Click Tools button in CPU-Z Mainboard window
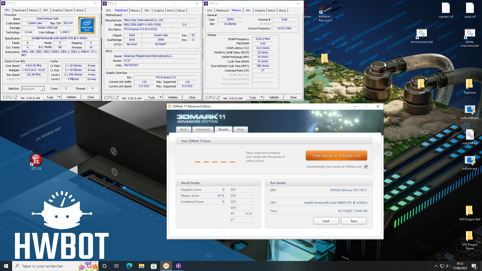 [151, 97]
